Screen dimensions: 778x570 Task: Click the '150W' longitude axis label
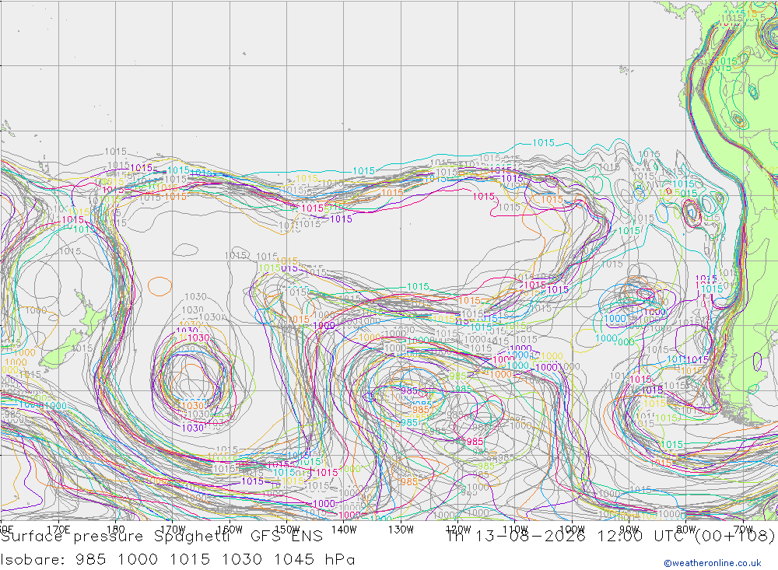coord(287,530)
